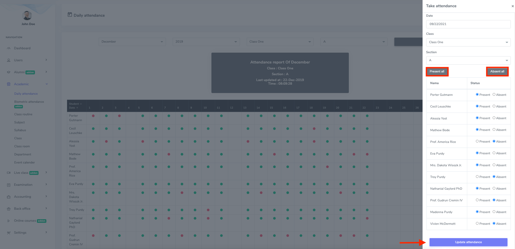Mark Alessia Yost as Absent
The width and height of the screenshot is (515, 249).
point(494,118)
